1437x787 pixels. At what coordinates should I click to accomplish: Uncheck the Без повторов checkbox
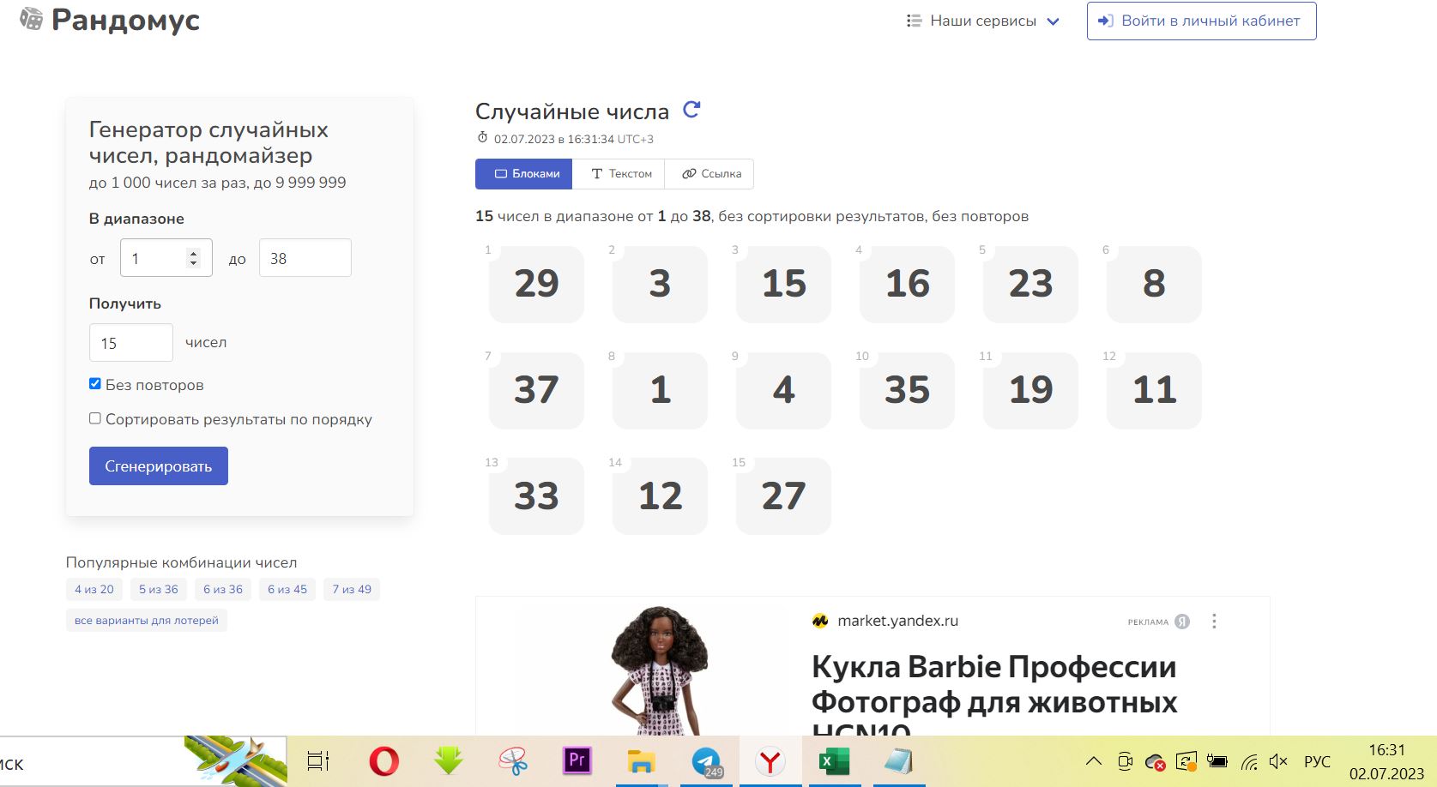(x=95, y=384)
